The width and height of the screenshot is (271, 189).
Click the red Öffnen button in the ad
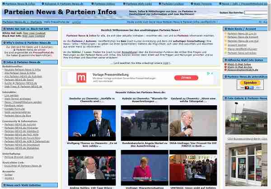186,78
